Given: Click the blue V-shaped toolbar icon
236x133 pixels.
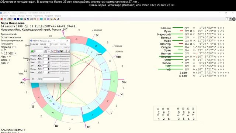Looking at the screenshot, I should click(x=28, y=19).
